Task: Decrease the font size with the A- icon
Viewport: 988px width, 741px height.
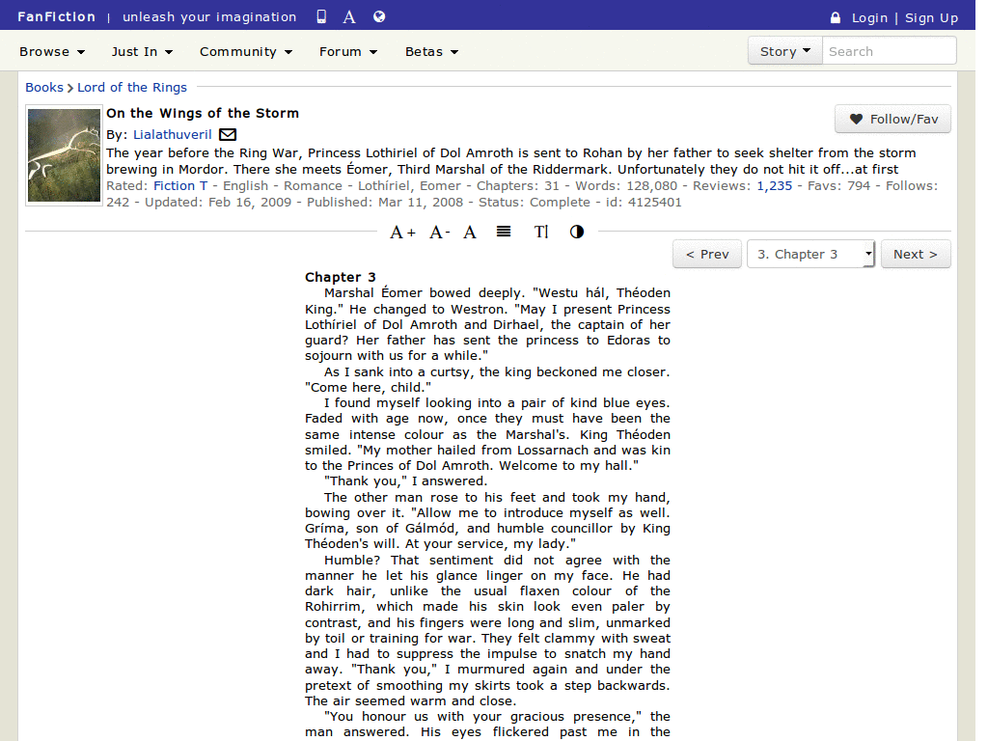Action: 438,232
